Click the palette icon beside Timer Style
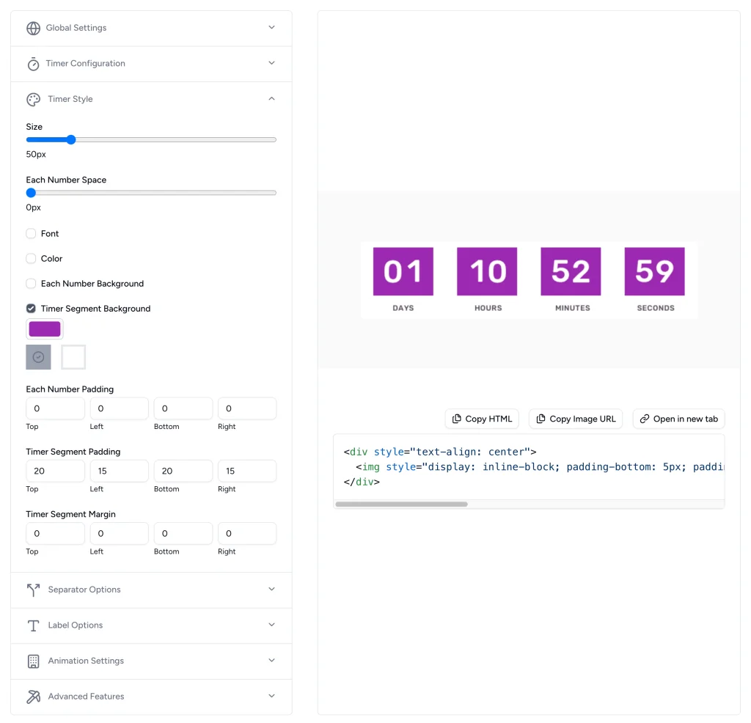Image resolution: width=751 pixels, height=723 pixels. (x=33, y=100)
